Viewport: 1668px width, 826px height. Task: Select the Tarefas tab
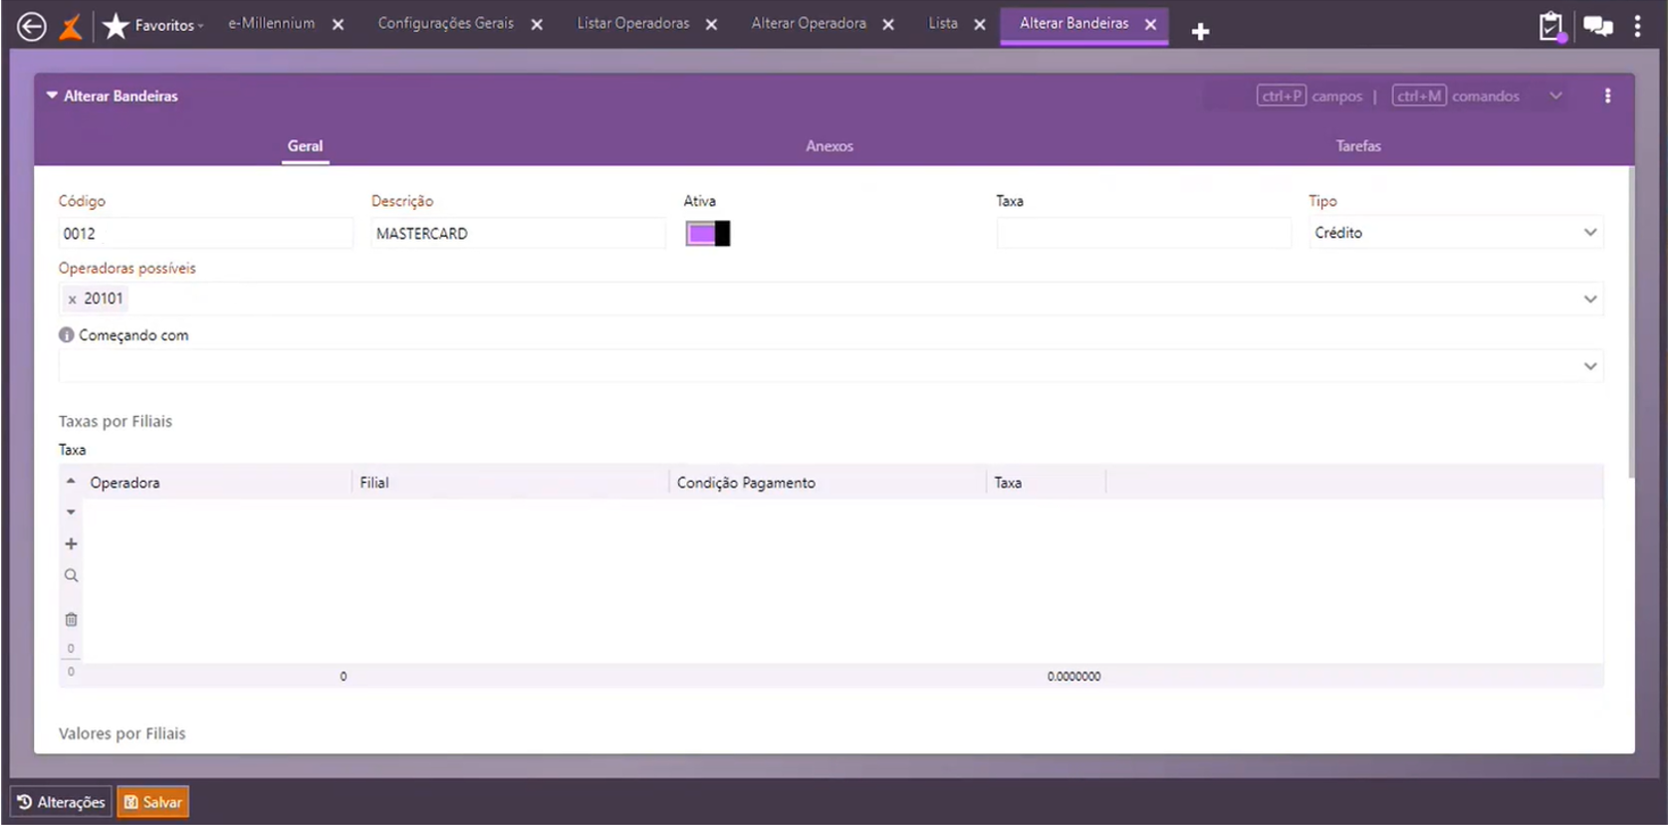tap(1358, 146)
